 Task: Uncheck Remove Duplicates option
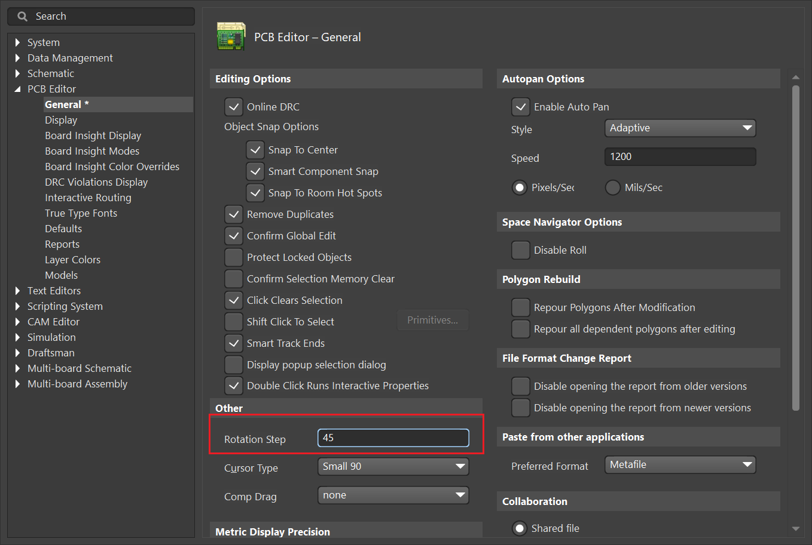(x=233, y=214)
